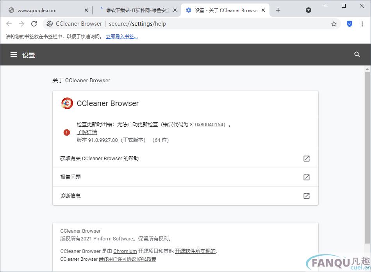This screenshot has width=371, height=272.
Task: Maximize the browser window
Action: (344, 6)
